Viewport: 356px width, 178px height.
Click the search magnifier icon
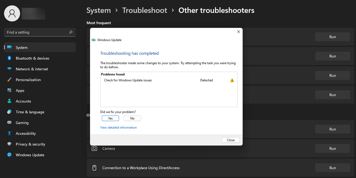click(71, 32)
